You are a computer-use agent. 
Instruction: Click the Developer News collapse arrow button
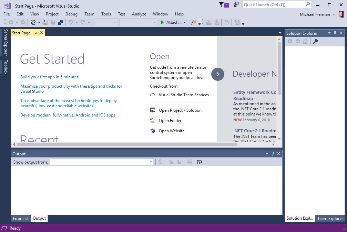(218, 74)
